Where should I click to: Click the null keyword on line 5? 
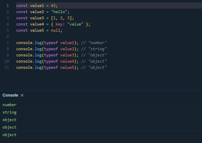pos(56,30)
